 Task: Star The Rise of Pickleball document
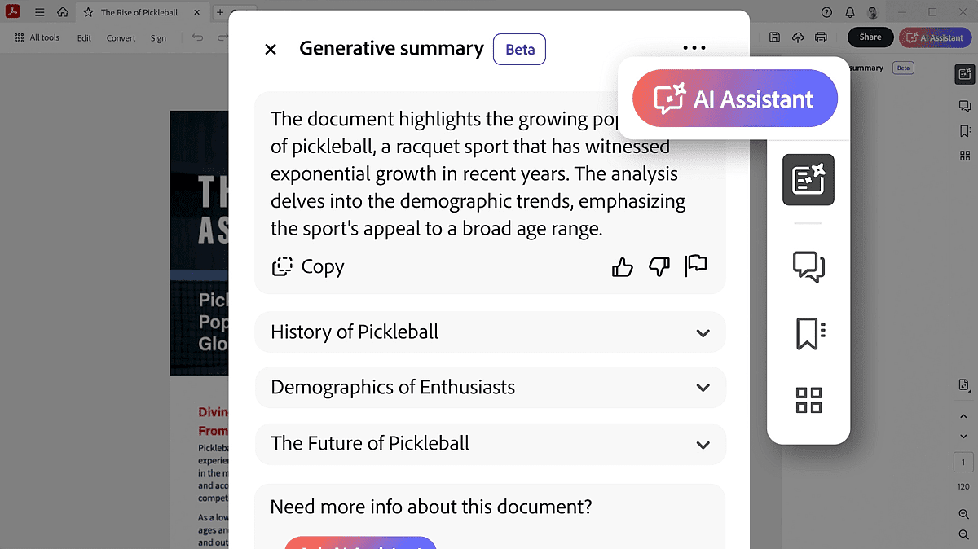pos(88,12)
